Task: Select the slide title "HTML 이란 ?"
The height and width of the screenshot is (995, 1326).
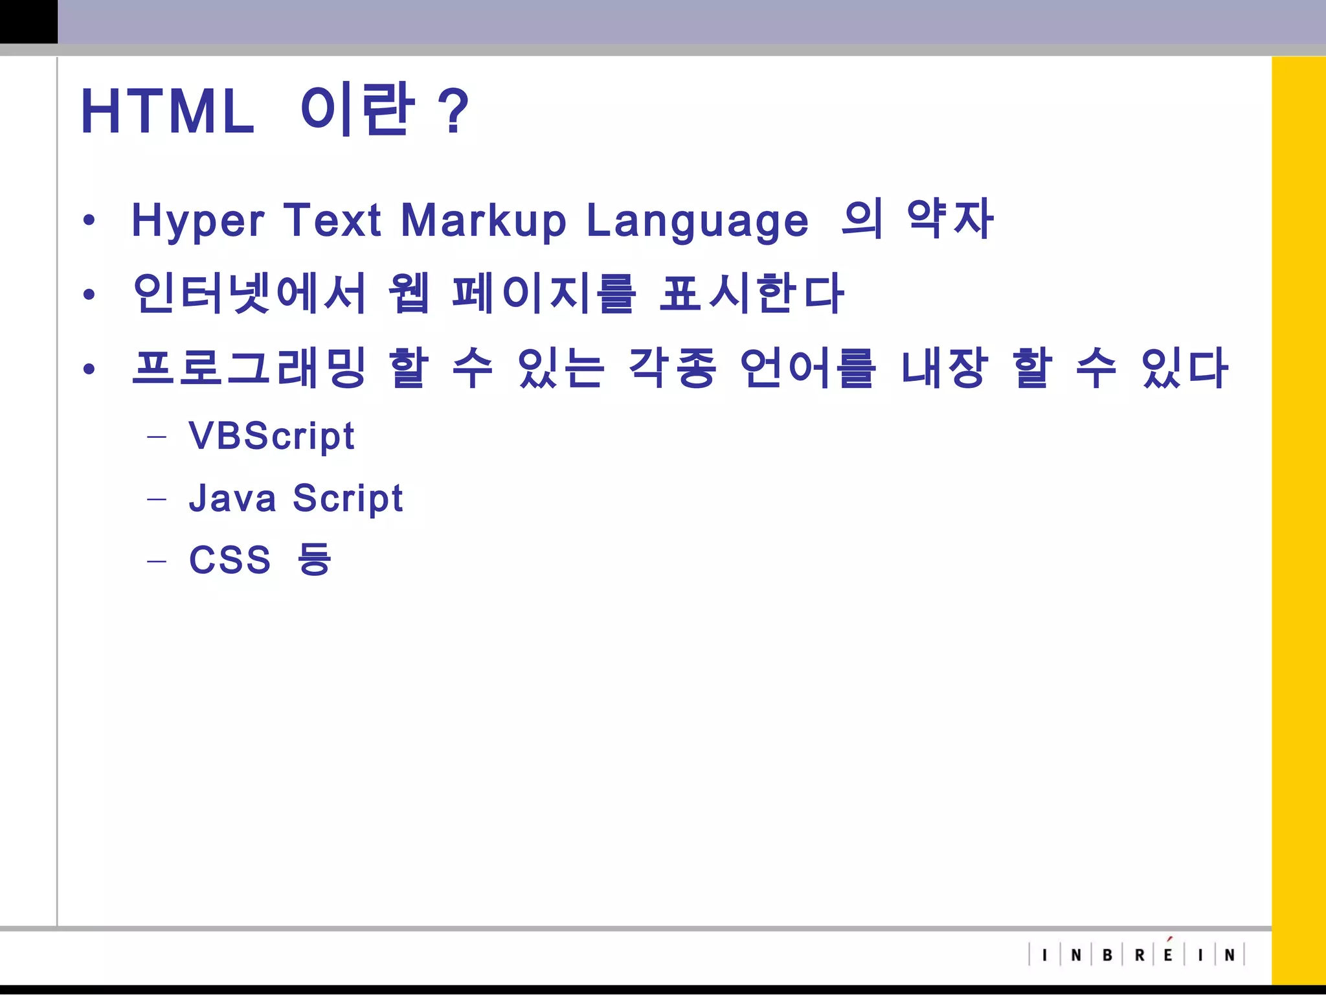Action: pos(275,110)
